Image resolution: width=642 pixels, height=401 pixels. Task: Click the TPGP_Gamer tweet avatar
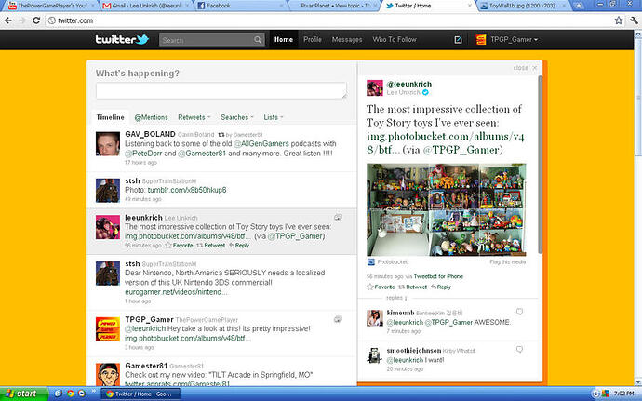pyautogui.click(x=109, y=328)
